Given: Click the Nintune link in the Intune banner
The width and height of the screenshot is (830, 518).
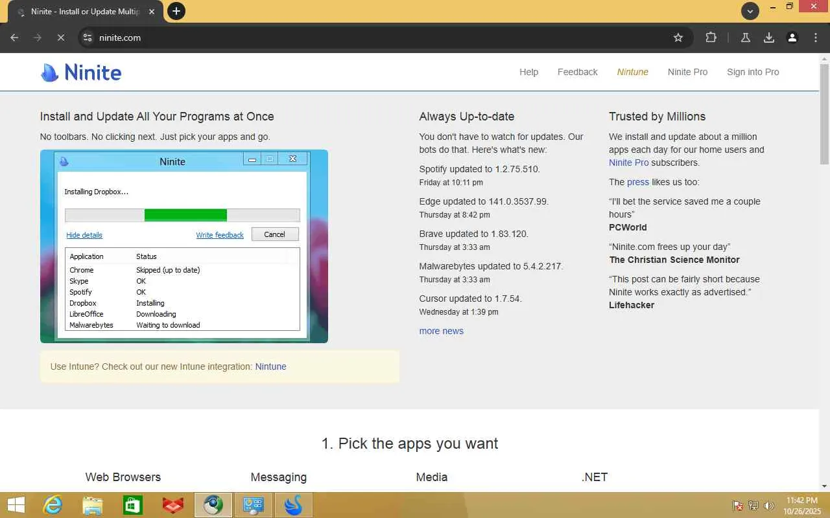Looking at the screenshot, I should (270, 366).
